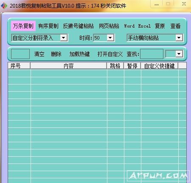Click the 内容 column header
Screen dimensions: 191x183
click(69, 66)
